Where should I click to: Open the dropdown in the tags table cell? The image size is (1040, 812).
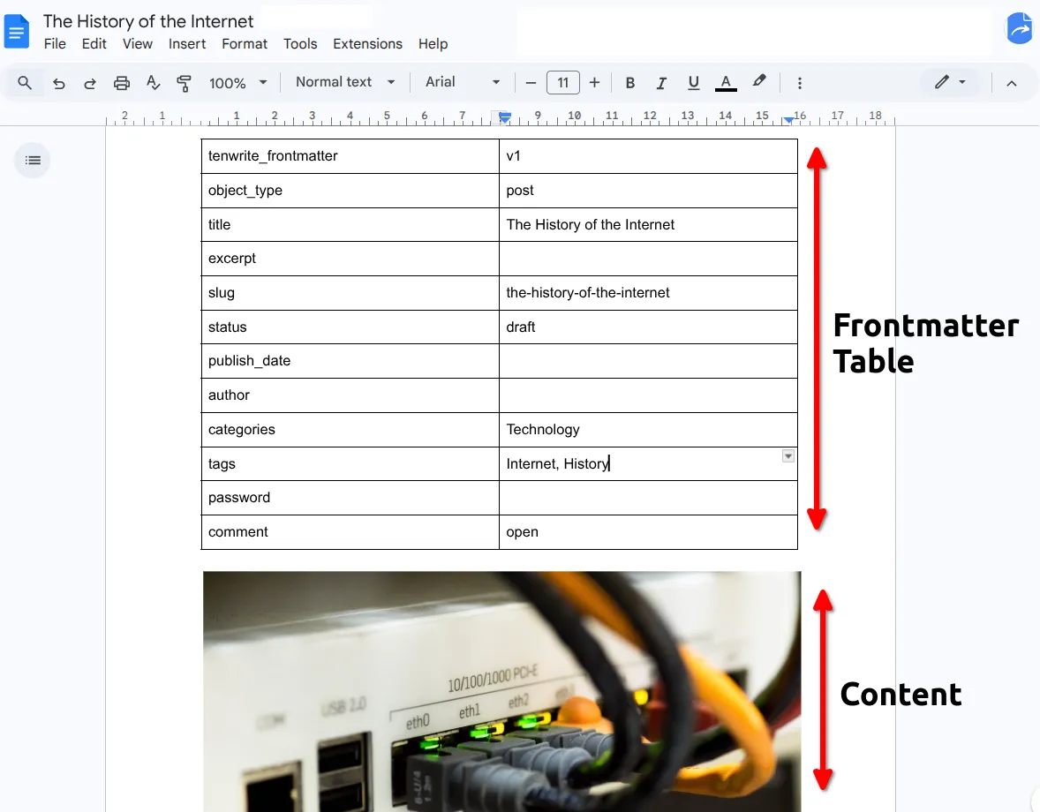point(788,455)
